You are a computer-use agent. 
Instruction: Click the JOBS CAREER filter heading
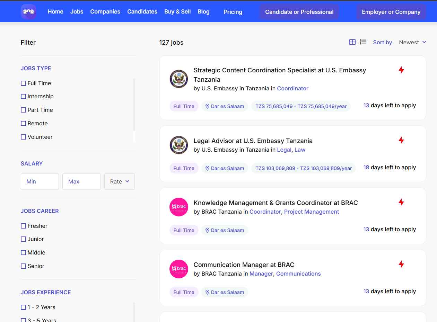point(40,211)
